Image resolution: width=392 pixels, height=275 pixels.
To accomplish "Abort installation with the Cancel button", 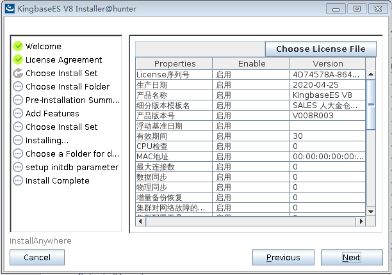I will click(x=37, y=257).
